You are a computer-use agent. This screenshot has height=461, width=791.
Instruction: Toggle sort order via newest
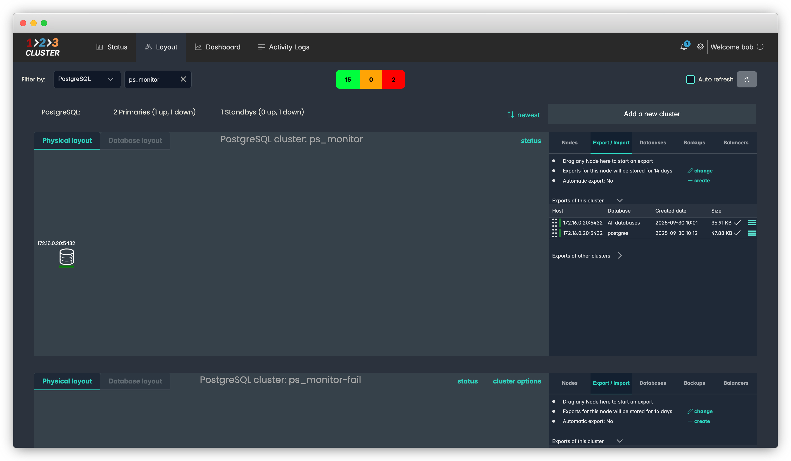point(524,115)
